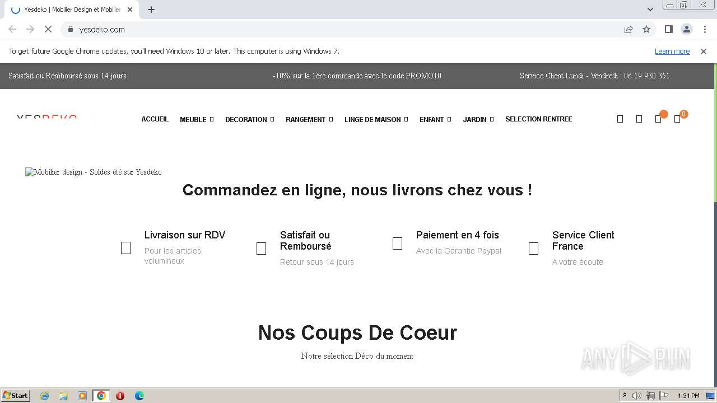Viewport: 717px width, 403px height.
Task: Open Chrome profile avatar
Action: pyautogui.click(x=687, y=29)
